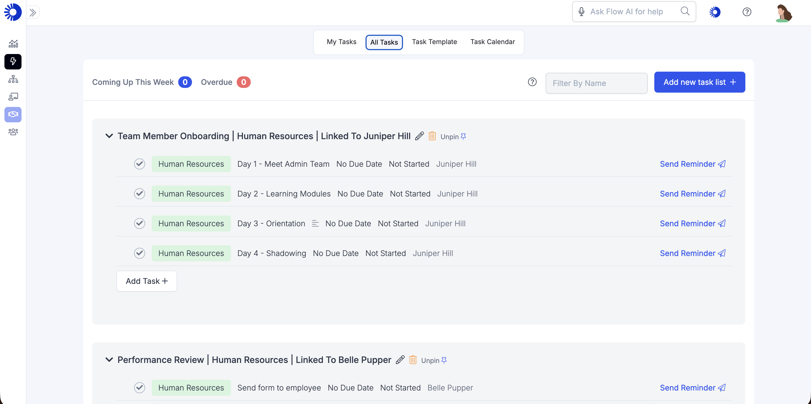Click microphone icon in Flow AI search

581,12
